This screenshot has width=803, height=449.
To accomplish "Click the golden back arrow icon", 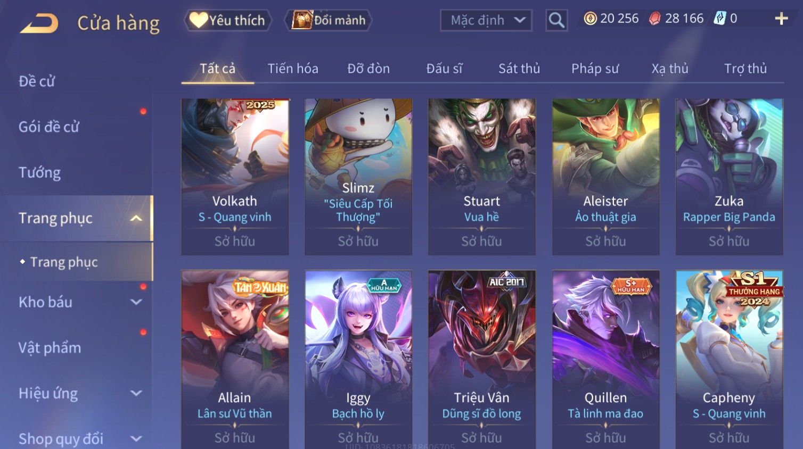I will point(39,23).
